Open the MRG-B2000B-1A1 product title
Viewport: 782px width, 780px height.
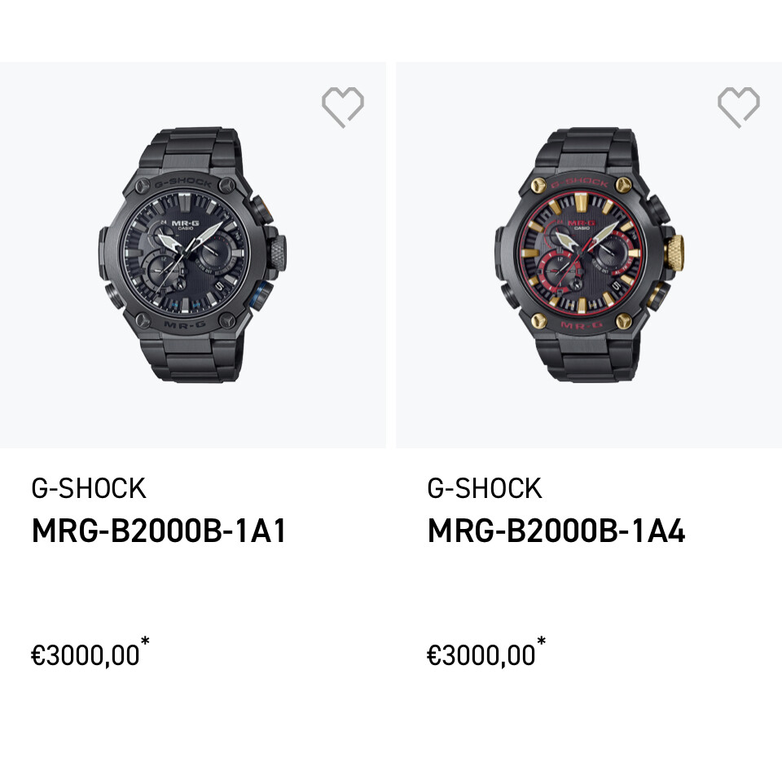tap(159, 531)
